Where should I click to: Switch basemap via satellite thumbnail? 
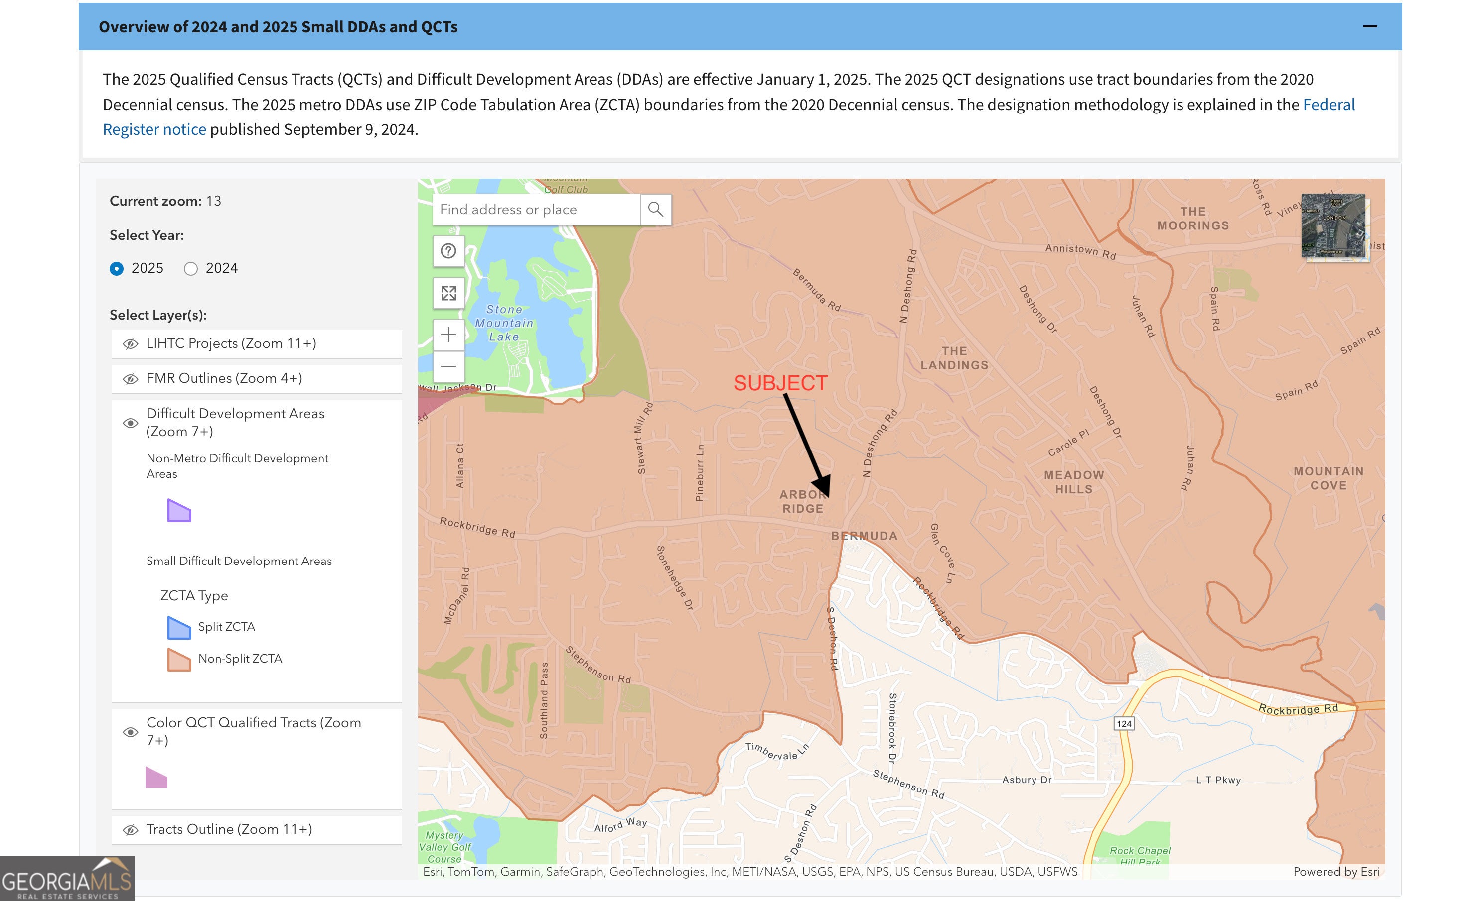(1333, 225)
